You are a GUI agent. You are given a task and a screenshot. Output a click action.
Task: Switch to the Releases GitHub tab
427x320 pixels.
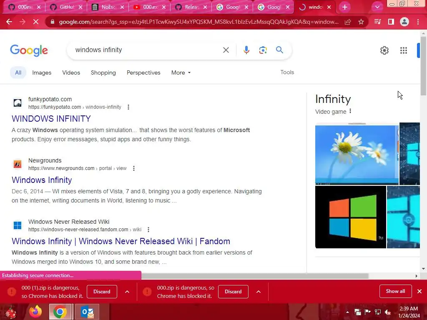(190, 7)
